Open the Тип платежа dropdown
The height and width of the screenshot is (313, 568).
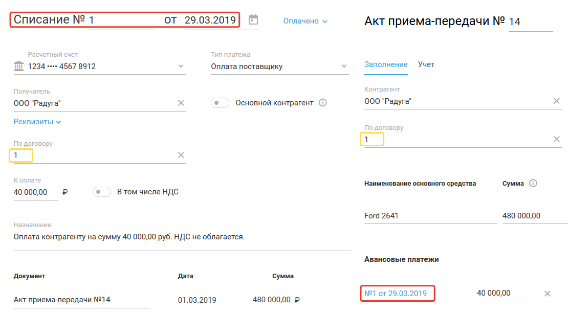pos(344,66)
